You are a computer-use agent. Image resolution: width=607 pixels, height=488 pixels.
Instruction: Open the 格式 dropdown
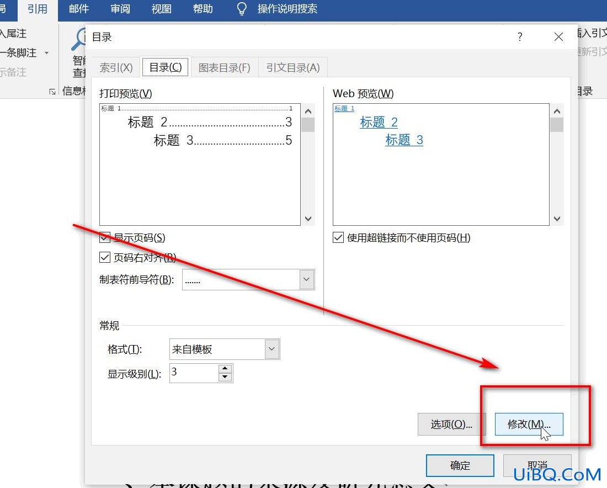(271, 349)
